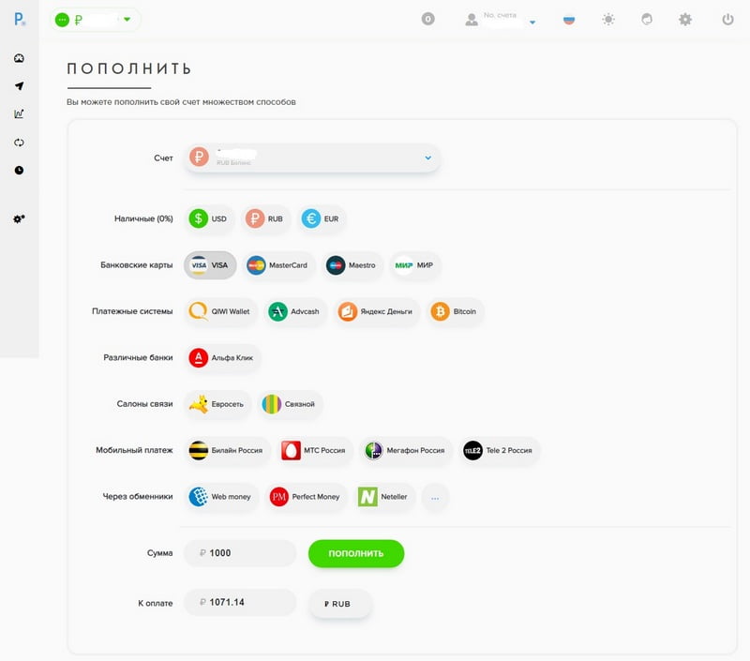Click the RUB currency button
This screenshot has width=750, height=661.
click(340, 604)
